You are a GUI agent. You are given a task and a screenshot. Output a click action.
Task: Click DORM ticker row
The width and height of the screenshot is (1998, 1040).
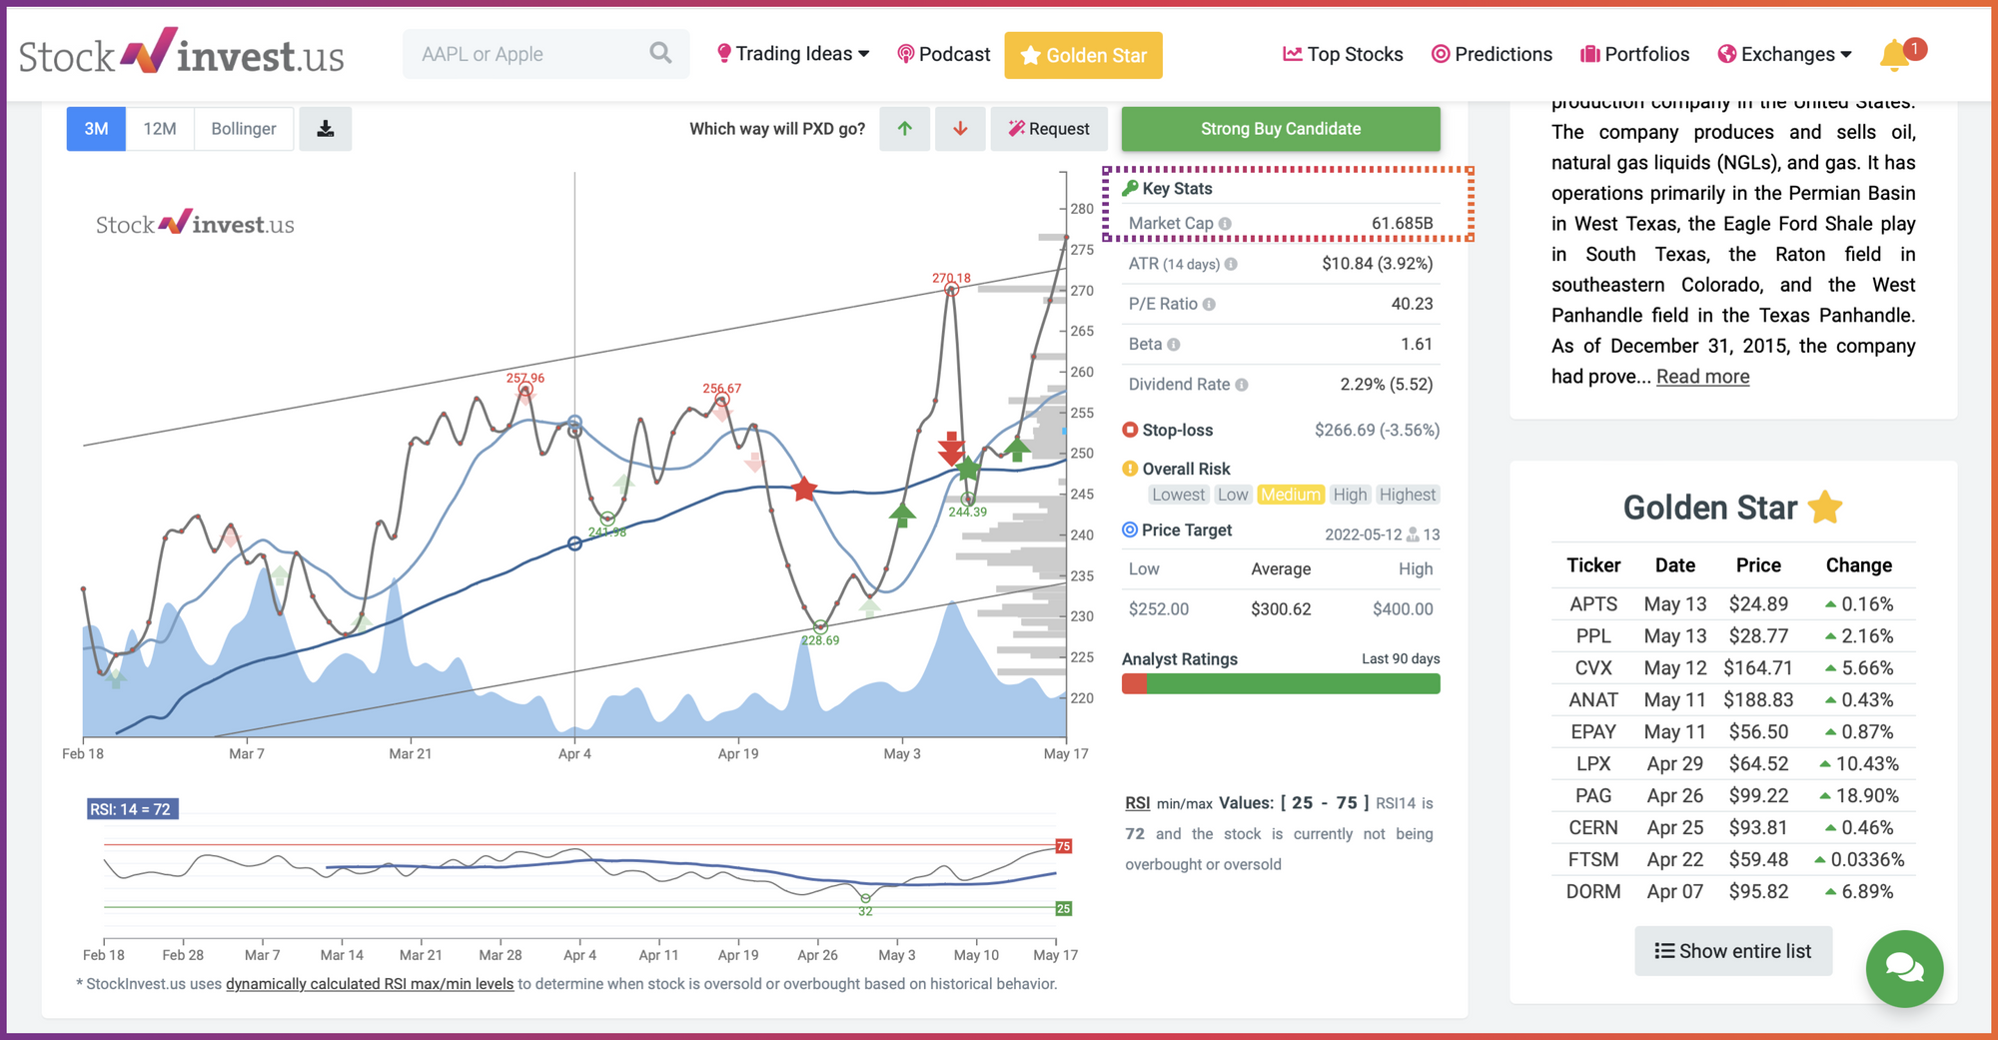1733,892
